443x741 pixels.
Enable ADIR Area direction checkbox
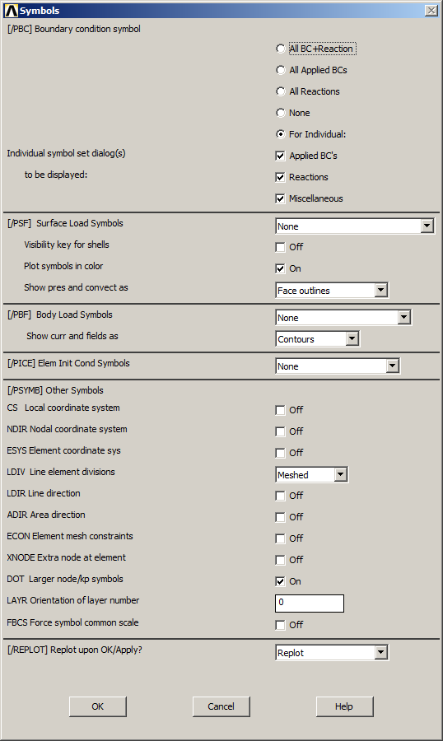pos(280,517)
